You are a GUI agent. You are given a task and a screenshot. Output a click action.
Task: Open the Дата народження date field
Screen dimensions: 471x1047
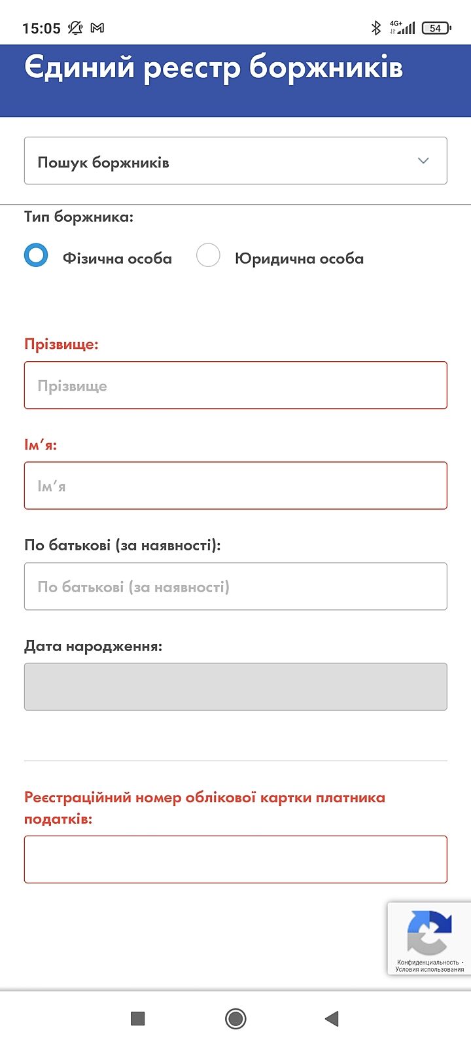pyautogui.click(x=235, y=686)
